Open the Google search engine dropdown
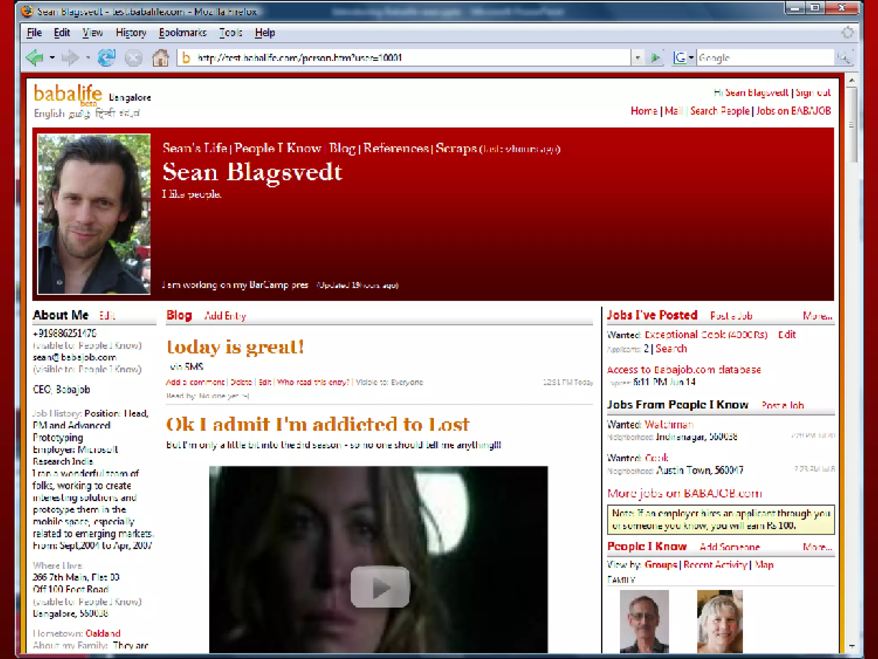The image size is (878, 659). 691,57
